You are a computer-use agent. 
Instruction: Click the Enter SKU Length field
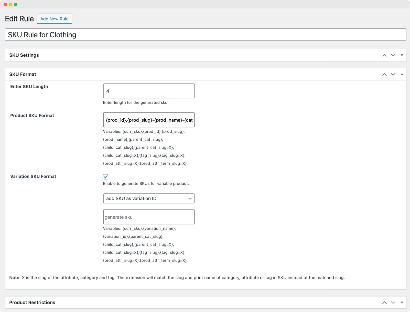coord(149,91)
